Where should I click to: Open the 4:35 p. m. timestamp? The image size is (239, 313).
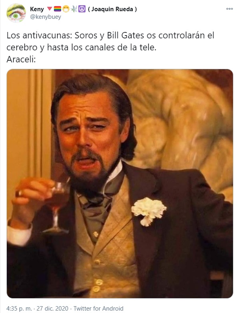[x=19, y=309]
